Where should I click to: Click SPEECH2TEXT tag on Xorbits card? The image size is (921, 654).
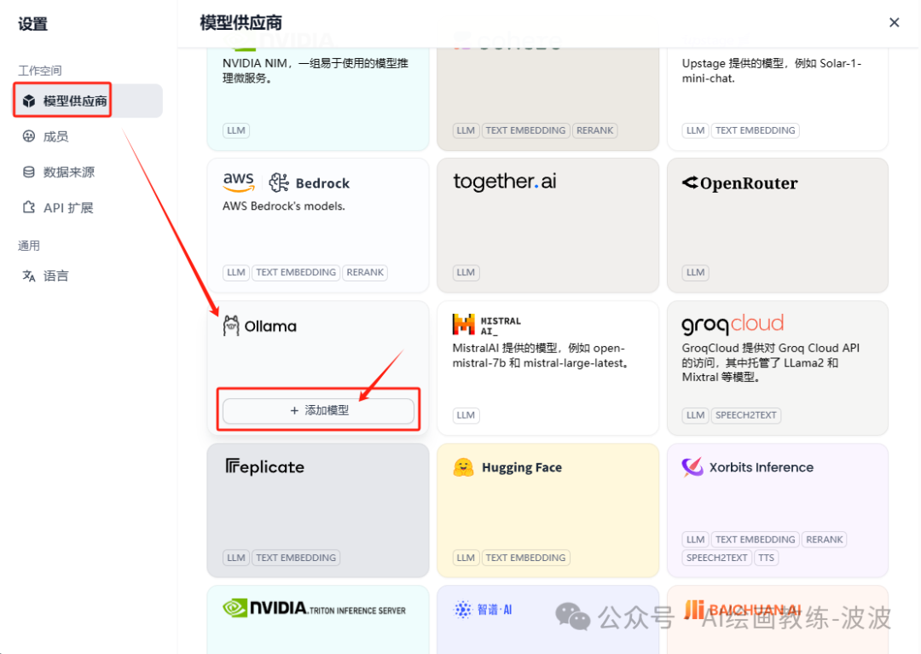716,558
